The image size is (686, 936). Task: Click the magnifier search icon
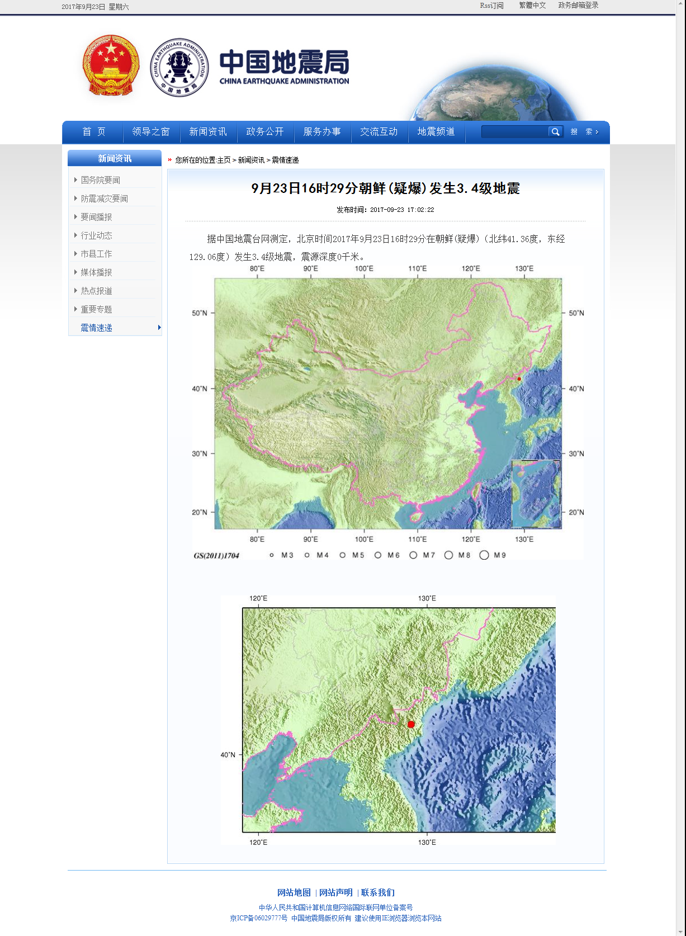coord(555,132)
